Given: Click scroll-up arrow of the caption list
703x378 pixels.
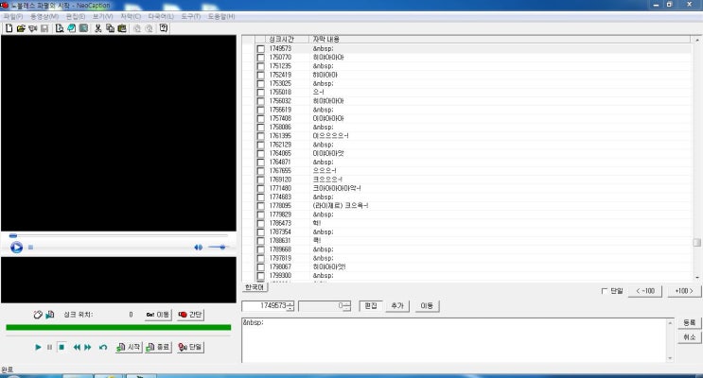Looking at the screenshot, I should click(696, 41).
